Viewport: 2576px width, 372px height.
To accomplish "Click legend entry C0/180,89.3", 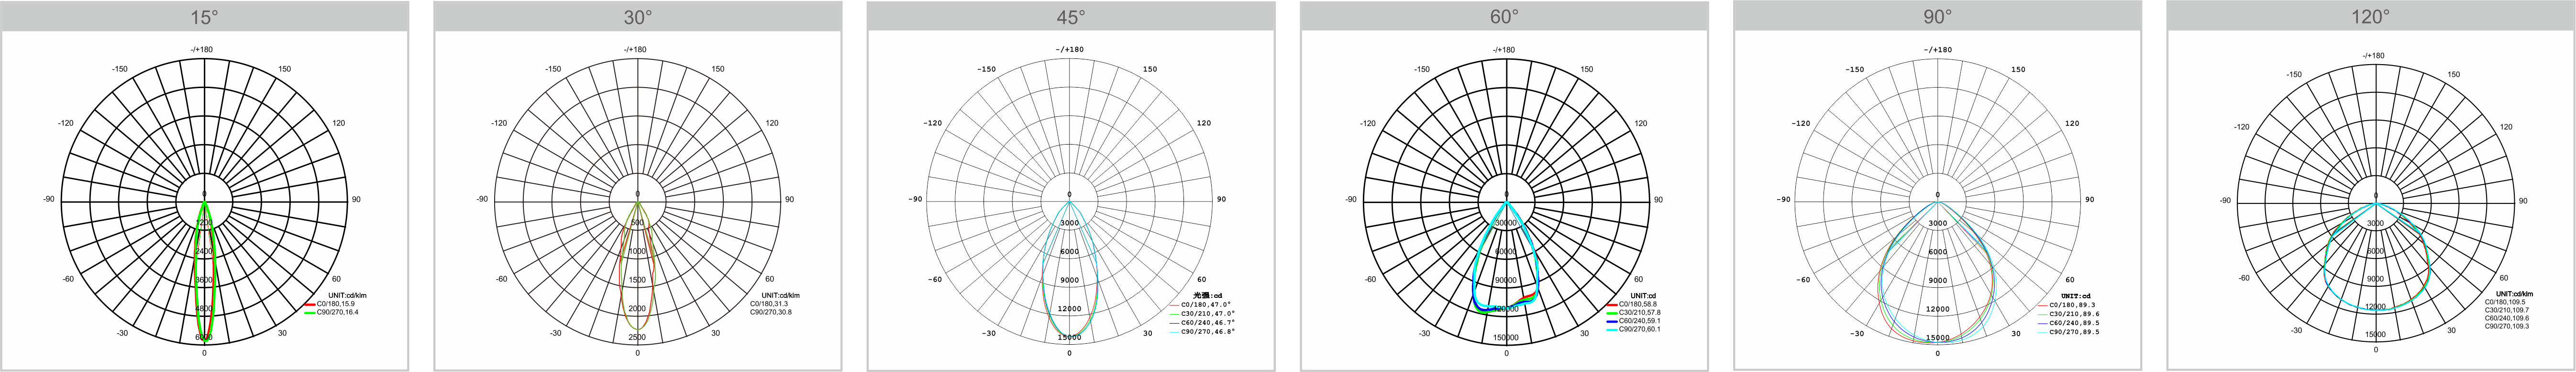I will (x=2072, y=305).
